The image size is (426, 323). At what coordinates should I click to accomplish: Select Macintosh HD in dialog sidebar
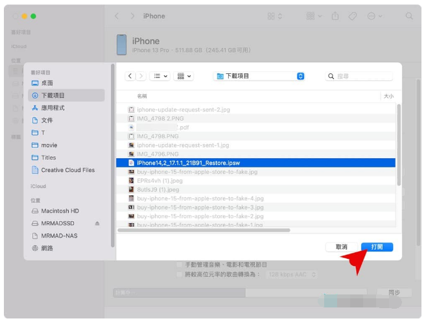click(66, 211)
